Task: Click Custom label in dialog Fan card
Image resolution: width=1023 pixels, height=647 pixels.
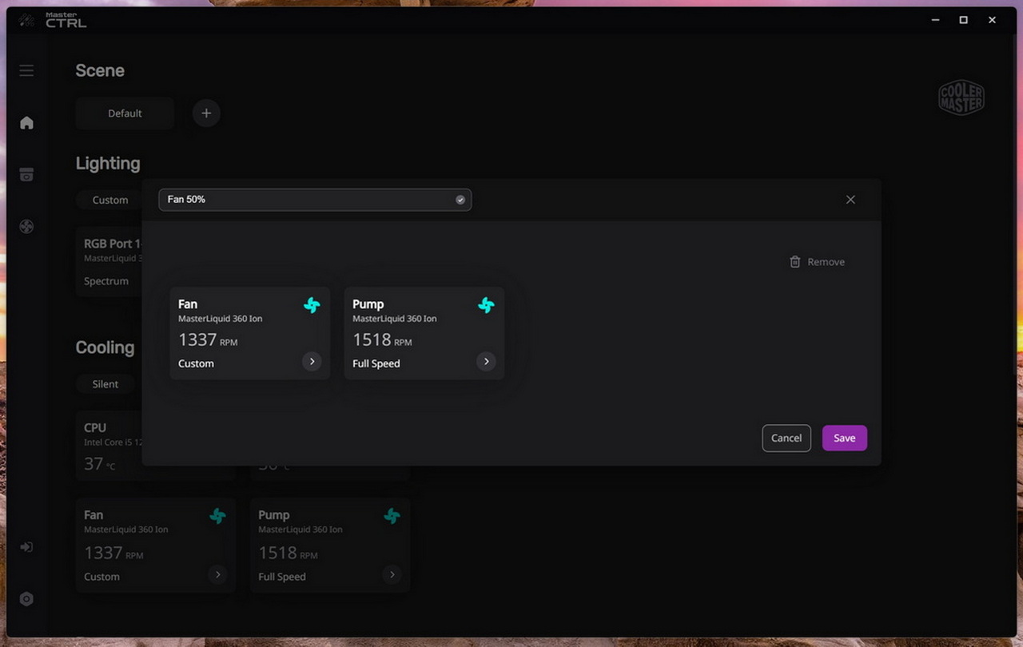Action: pos(196,363)
